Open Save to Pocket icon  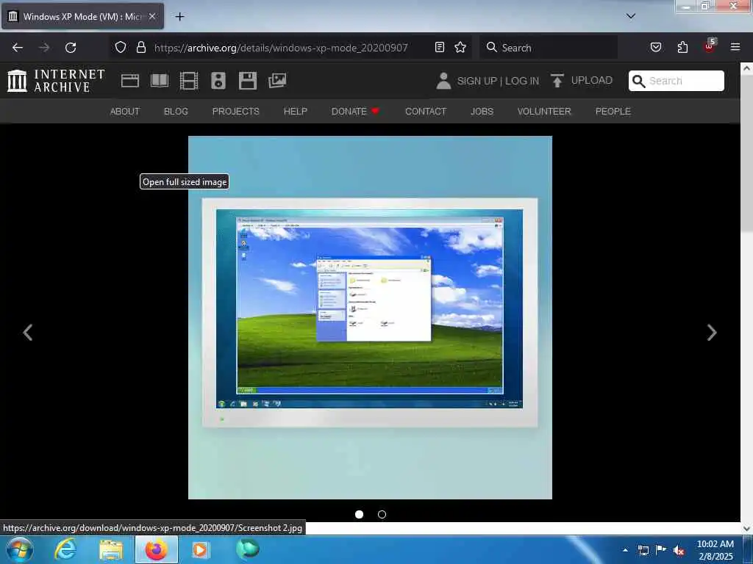655,48
